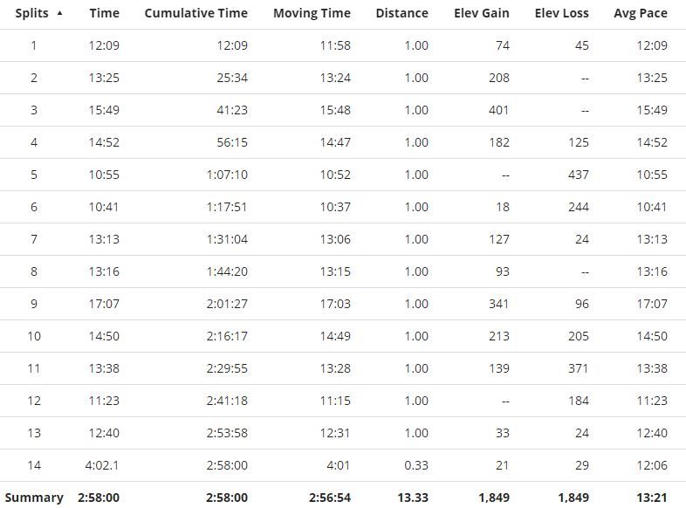Click the Moving Time column header
686x508 pixels.
[312, 13]
